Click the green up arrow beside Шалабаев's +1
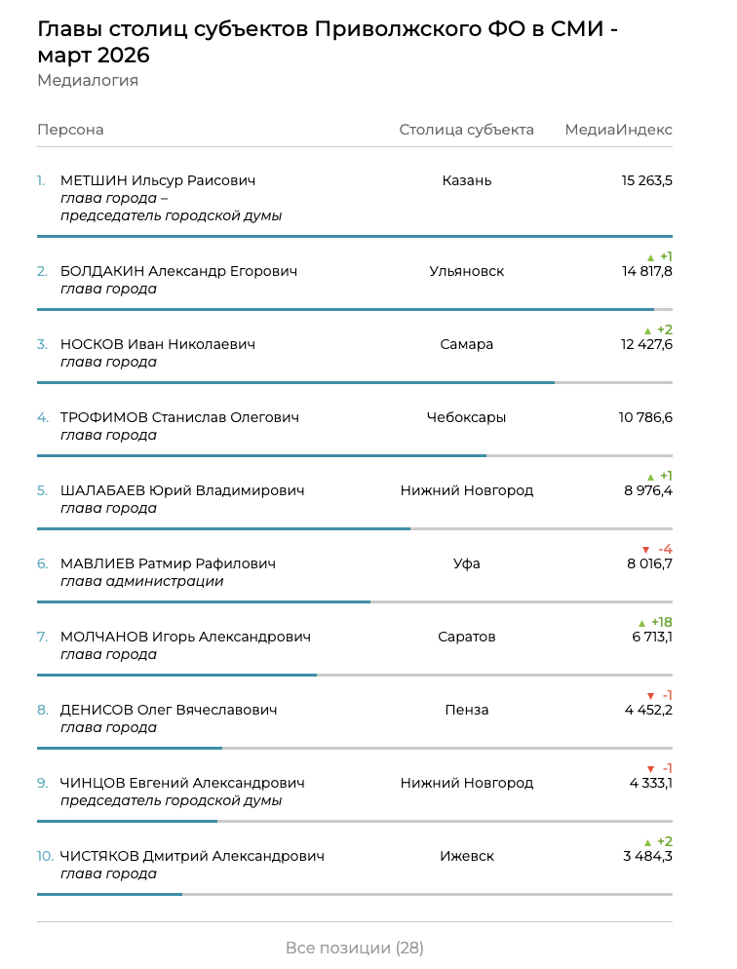 tap(650, 477)
